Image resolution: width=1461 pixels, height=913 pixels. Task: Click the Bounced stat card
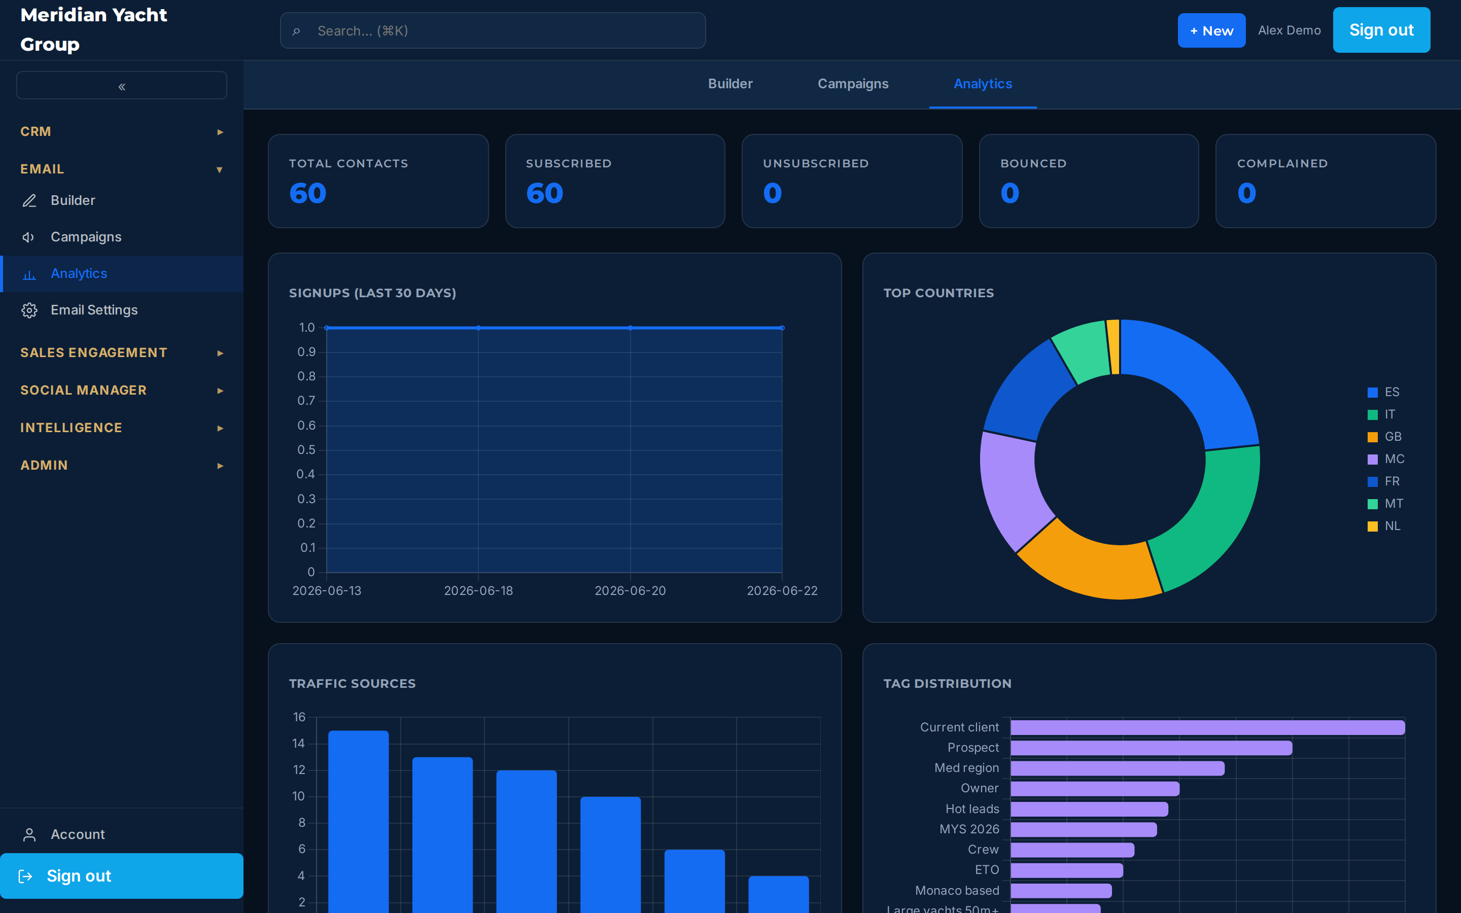coord(1089,181)
